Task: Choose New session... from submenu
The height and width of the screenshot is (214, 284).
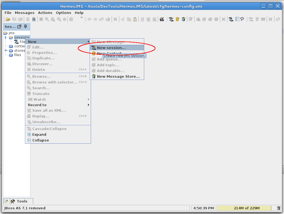Action: (x=117, y=48)
